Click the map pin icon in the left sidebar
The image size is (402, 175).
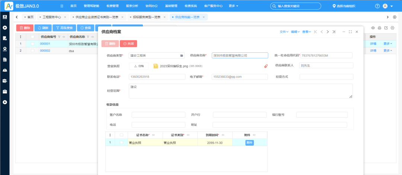pyautogui.click(x=4, y=49)
